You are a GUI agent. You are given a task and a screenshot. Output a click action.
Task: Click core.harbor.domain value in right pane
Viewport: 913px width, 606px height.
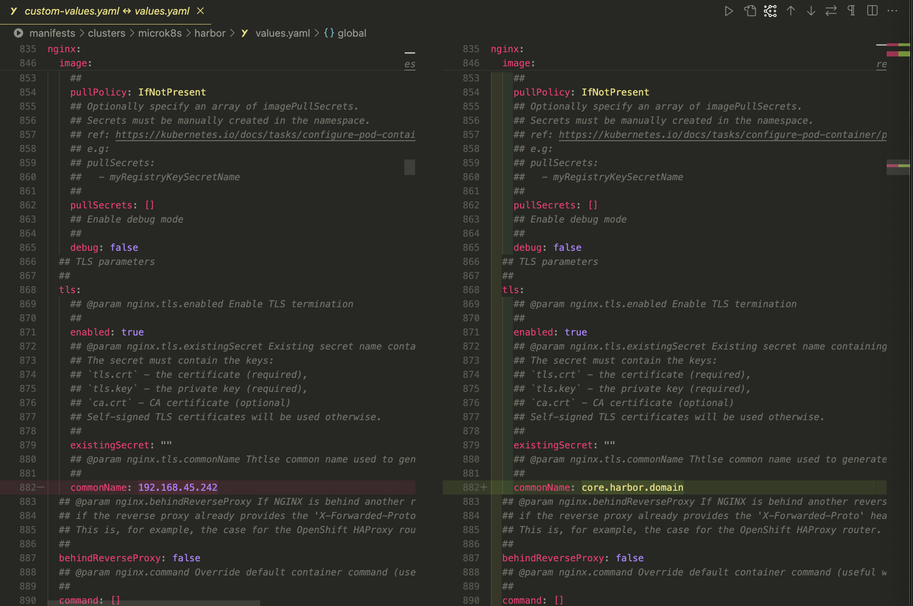tap(632, 487)
